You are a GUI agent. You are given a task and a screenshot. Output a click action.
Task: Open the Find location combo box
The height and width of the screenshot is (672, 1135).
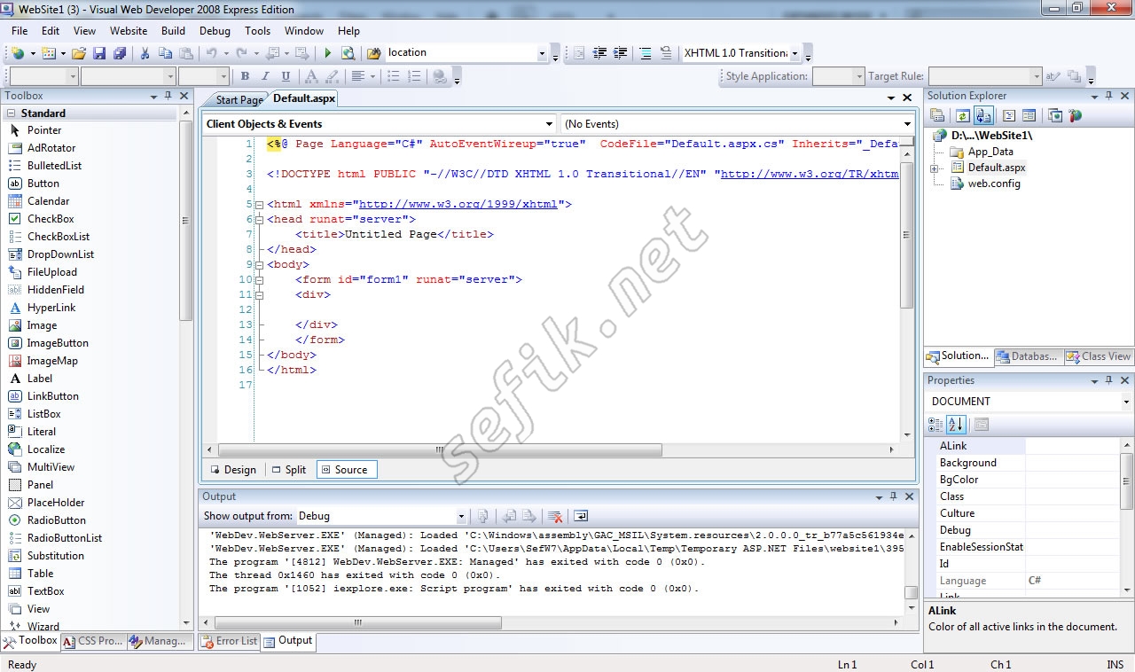click(x=543, y=53)
